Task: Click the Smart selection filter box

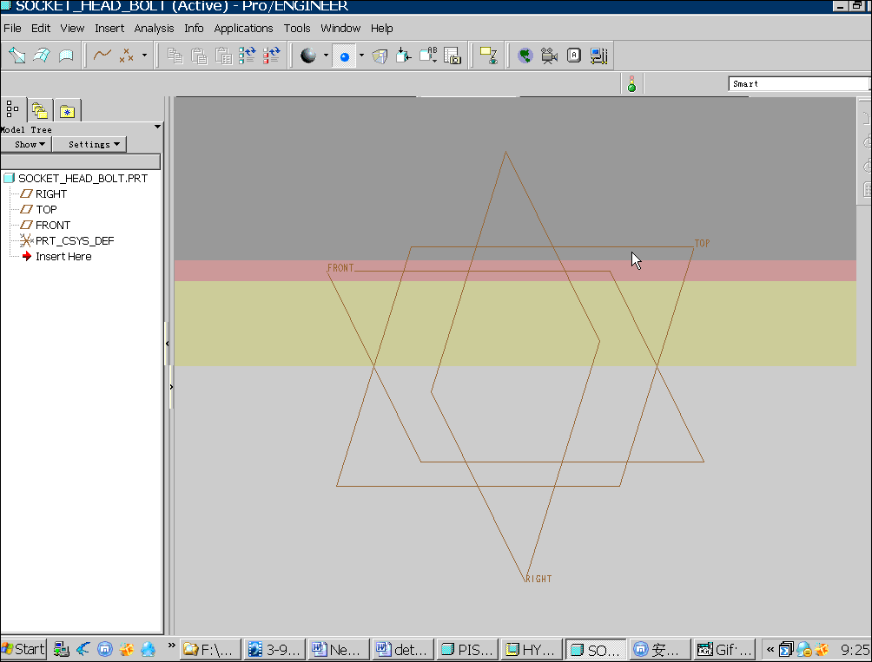Action: click(x=799, y=84)
